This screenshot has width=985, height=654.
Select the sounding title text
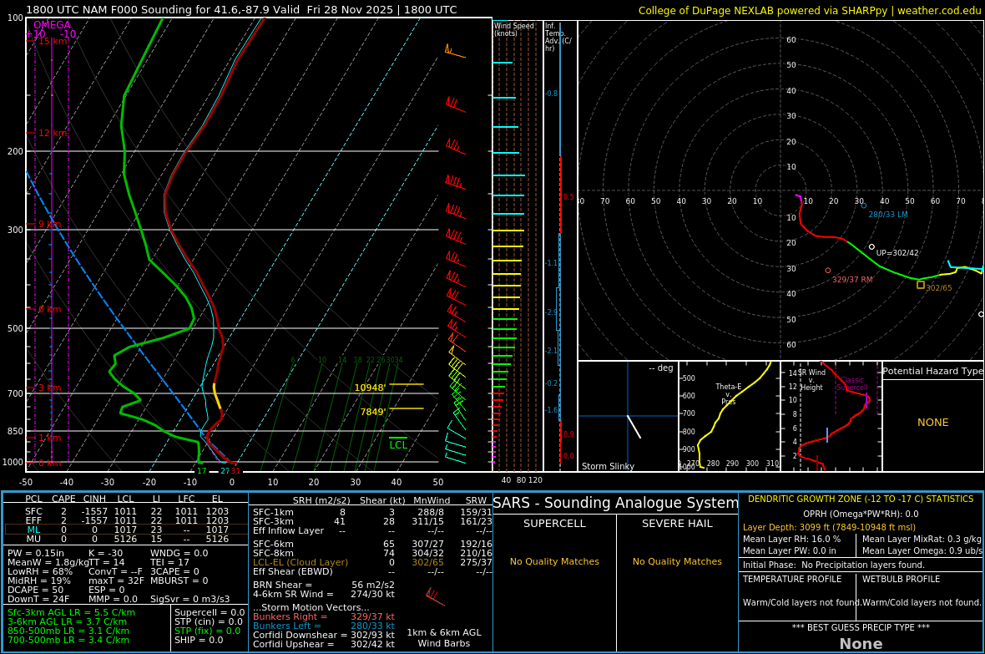click(241, 9)
